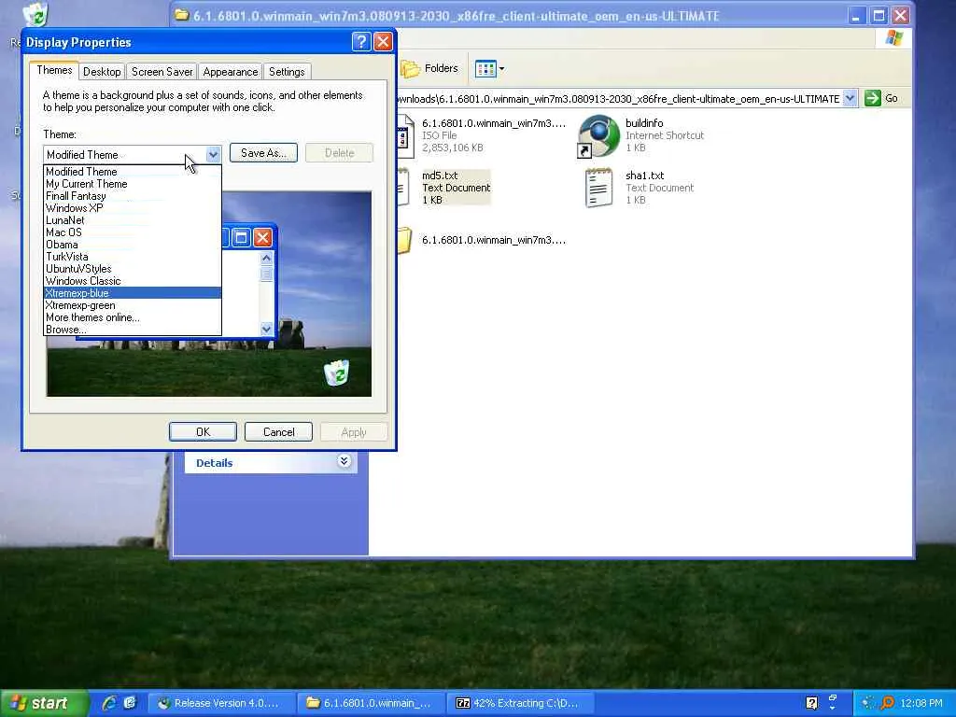Switch to the Themes tab
The height and width of the screenshot is (717, 956).
[54, 70]
